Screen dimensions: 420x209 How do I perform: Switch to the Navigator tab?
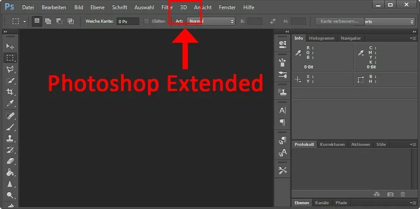tap(351, 38)
